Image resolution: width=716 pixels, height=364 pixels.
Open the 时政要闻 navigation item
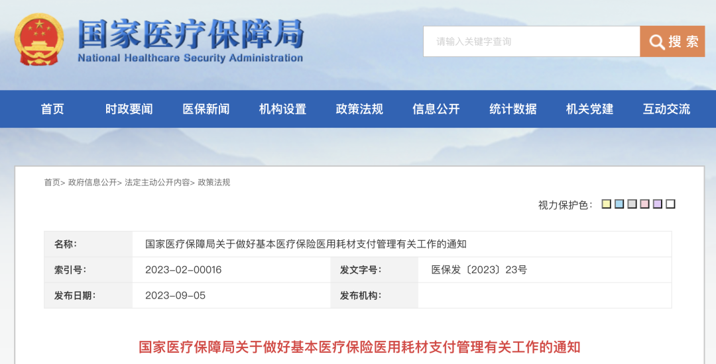coord(129,109)
